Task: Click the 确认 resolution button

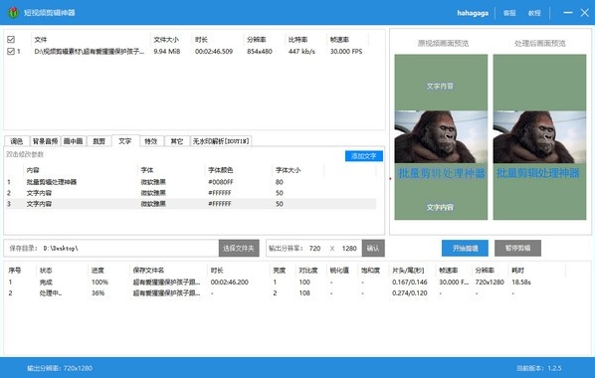Action: (373, 249)
